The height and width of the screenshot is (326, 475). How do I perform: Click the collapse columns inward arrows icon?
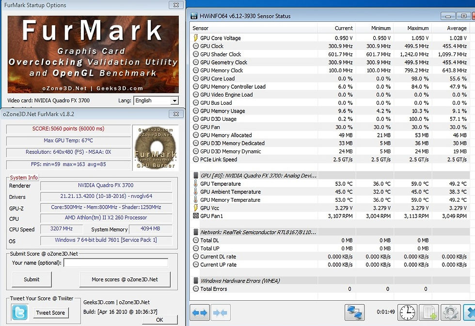pyautogui.click(x=221, y=312)
